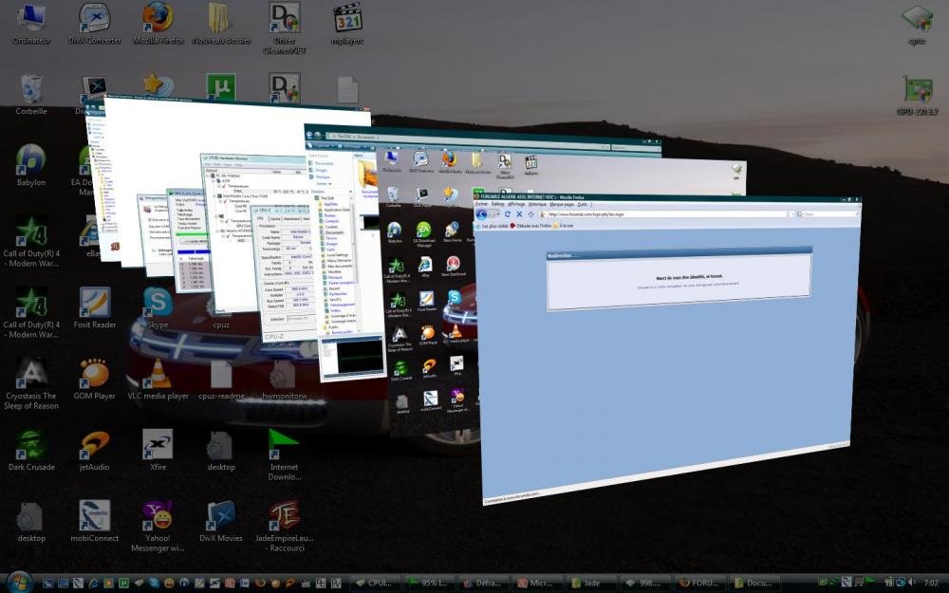The width and height of the screenshot is (949, 593).
Task: Launch the DivX Converter shortcut
Action: [94, 18]
